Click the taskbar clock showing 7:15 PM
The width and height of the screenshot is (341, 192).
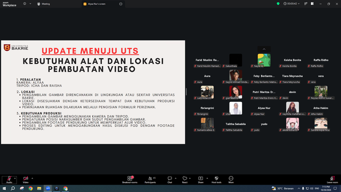click(x=326, y=188)
